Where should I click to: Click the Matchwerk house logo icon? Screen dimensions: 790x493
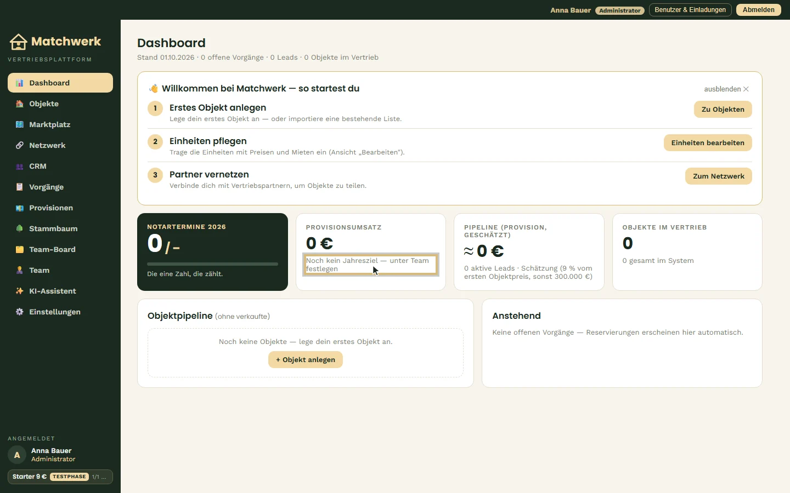pos(18,42)
